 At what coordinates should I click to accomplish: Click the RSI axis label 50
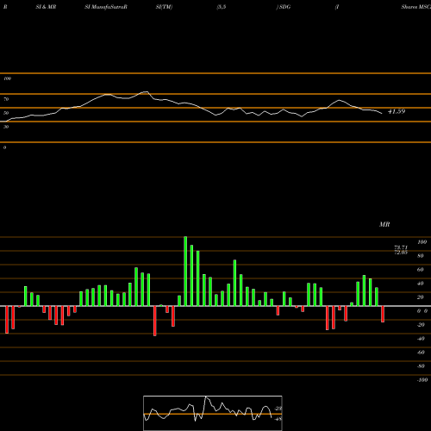coord(6,113)
